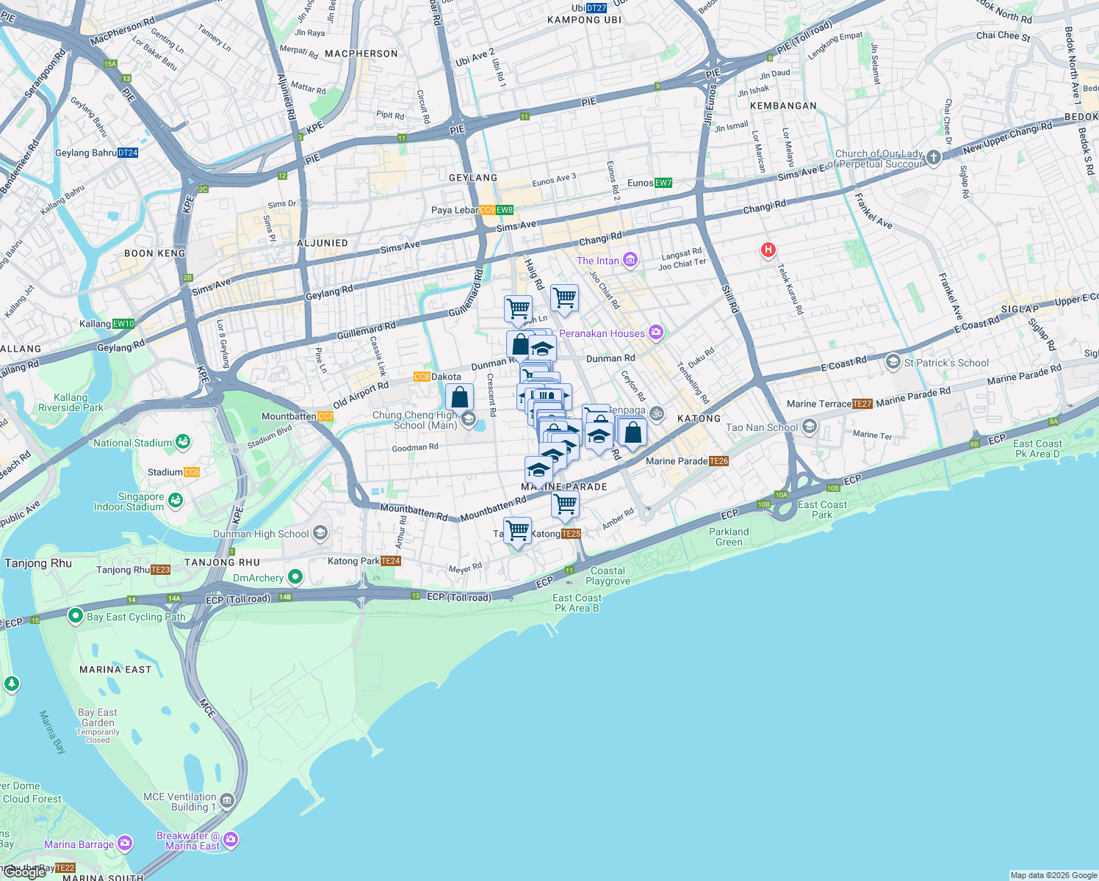The image size is (1099, 881).
Task: Open the Singapore Indoor Stadium icon
Action: 175,500
